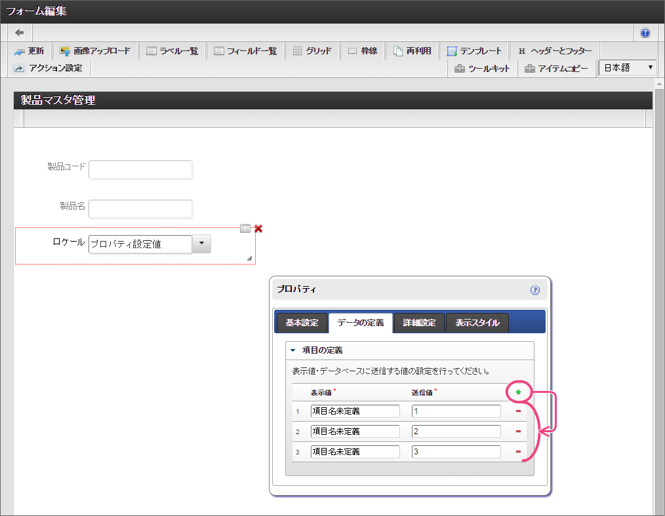Screen dimensions: 665x516
Task: Switch to the データの定義 tab
Action: pos(361,323)
